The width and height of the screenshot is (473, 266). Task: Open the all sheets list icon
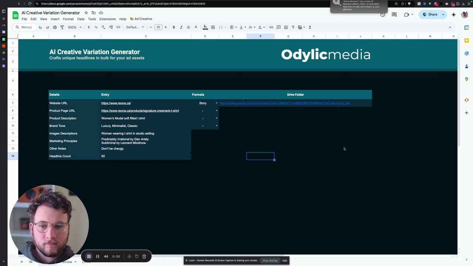pyautogui.click(x=31, y=262)
